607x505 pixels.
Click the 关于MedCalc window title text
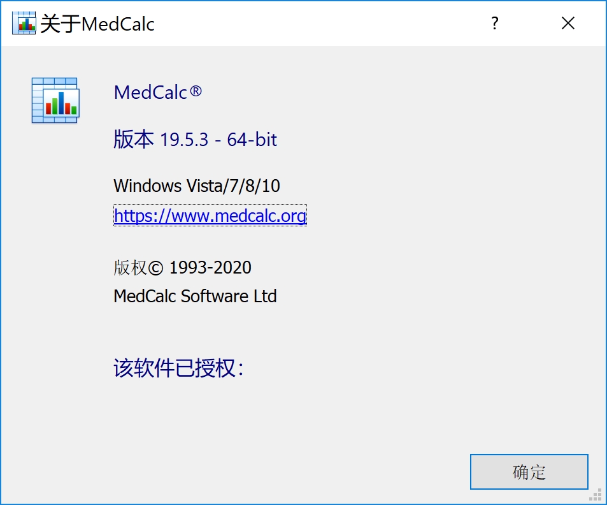(x=97, y=24)
